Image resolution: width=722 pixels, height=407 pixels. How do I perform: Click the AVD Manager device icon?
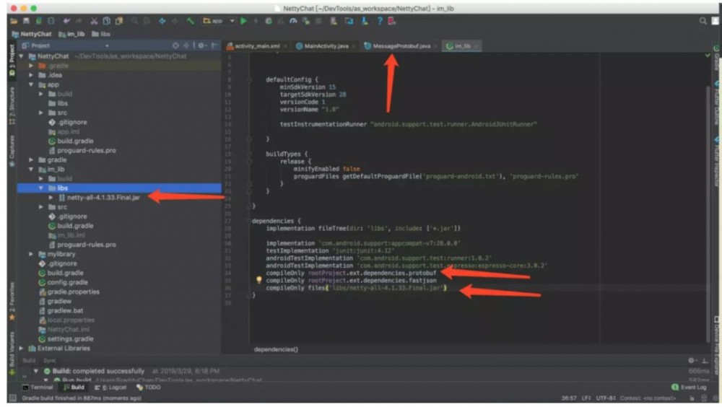coord(349,21)
